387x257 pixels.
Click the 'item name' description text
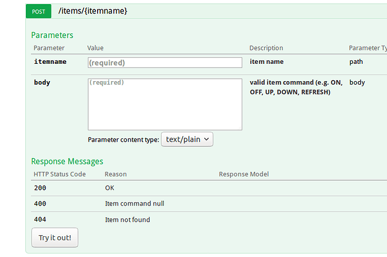pos(266,62)
